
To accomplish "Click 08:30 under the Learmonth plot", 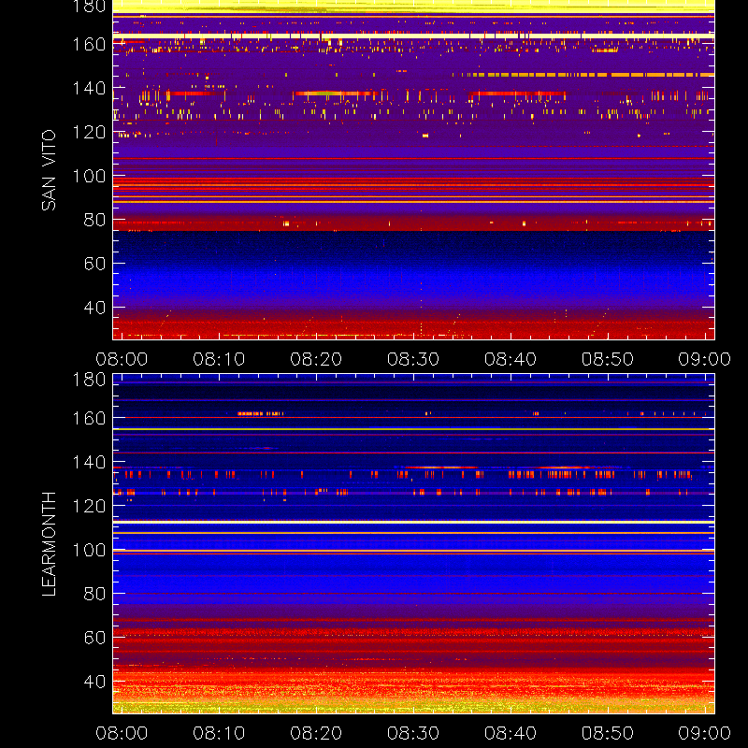I will point(413,733).
